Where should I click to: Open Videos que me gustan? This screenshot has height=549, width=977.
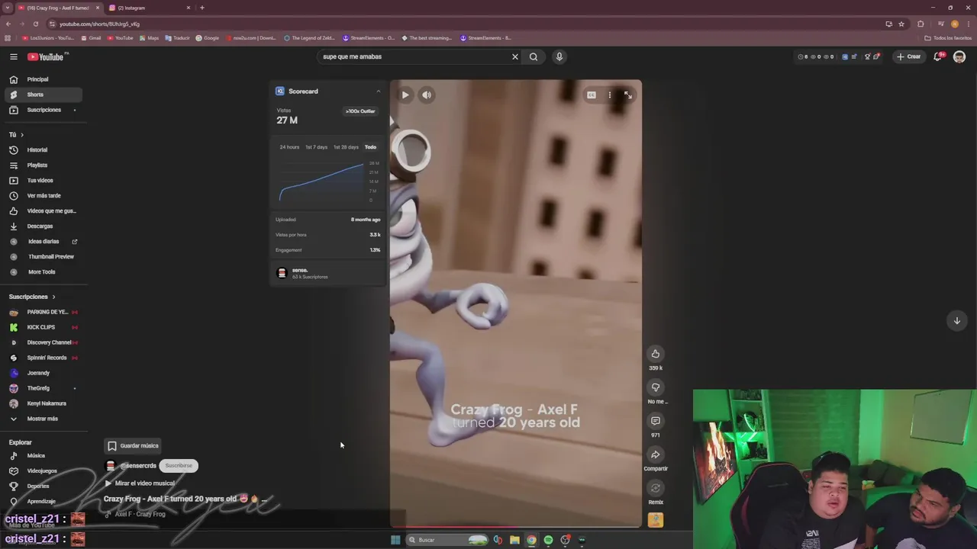pos(43,211)
